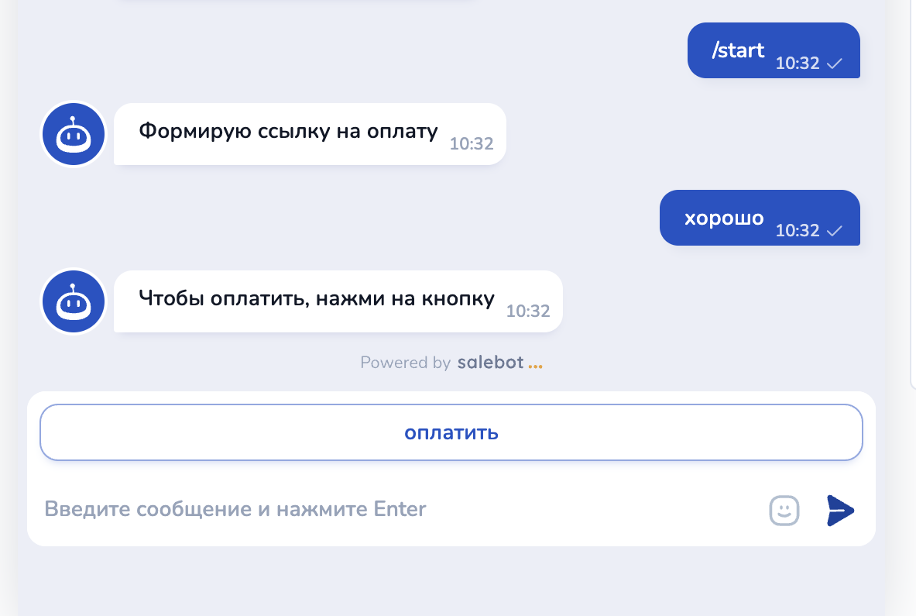The image size is (916, 616).
Task: Click the timestamp on "хорошо" message
Action: click(x=797, y=230)
